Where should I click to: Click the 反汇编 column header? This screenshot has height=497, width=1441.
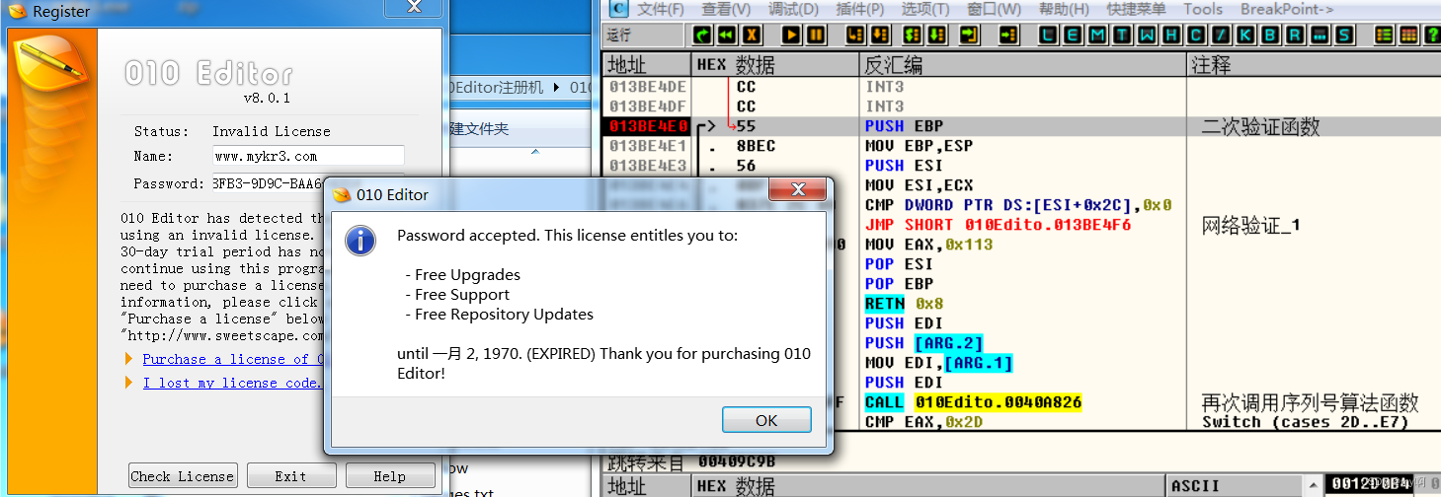(x=1023, y=65)
